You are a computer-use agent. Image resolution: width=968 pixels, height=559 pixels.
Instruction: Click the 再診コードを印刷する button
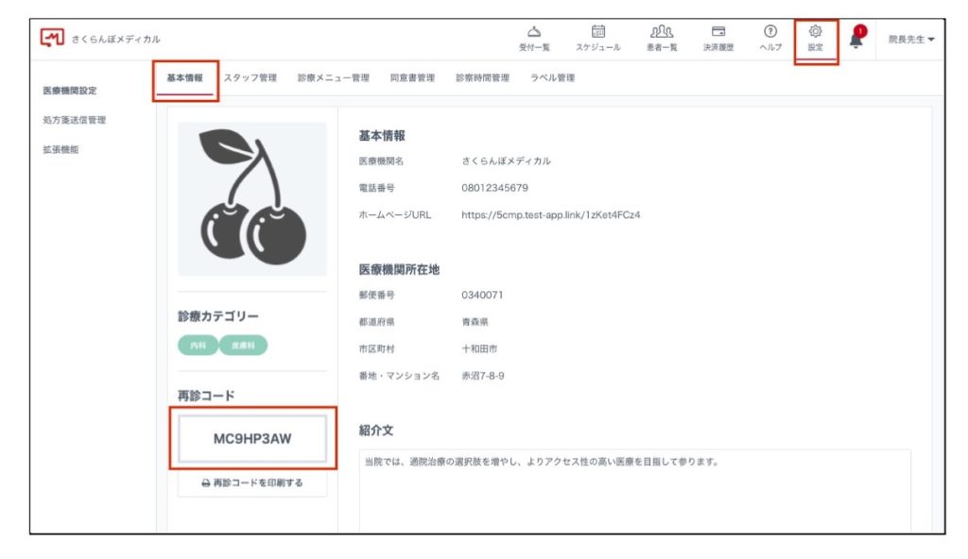point(252,483)
